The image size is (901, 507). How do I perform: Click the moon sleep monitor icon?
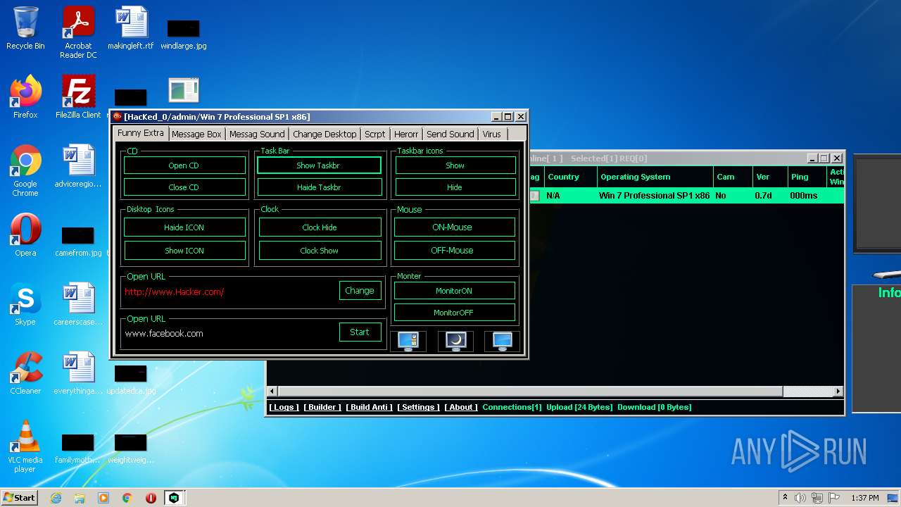pos(455,342)
